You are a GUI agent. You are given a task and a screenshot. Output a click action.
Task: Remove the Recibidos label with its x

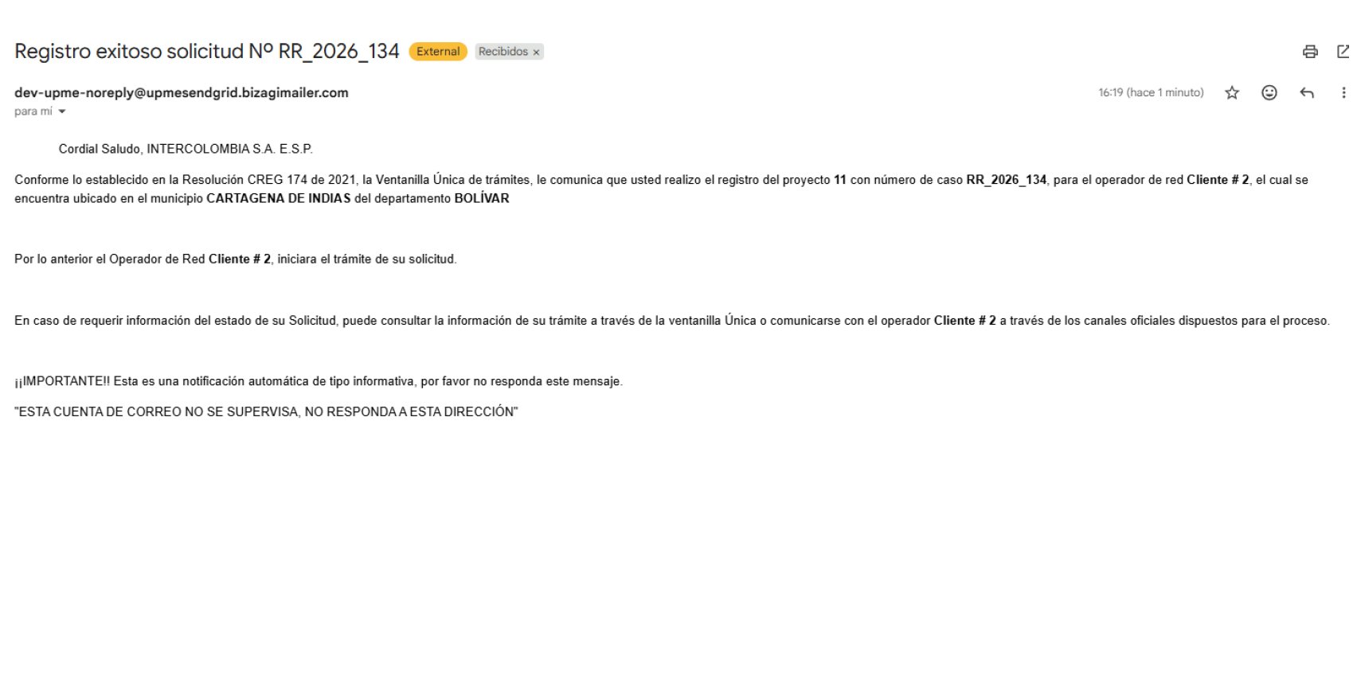(x=537, y=53)
